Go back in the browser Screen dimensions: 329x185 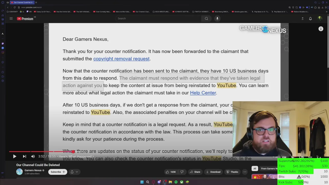(x=8, y=7)
